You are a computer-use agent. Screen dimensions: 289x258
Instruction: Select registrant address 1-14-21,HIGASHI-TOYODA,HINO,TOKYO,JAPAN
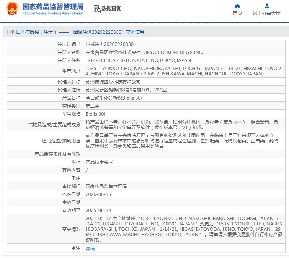click(x=138, y=60)
